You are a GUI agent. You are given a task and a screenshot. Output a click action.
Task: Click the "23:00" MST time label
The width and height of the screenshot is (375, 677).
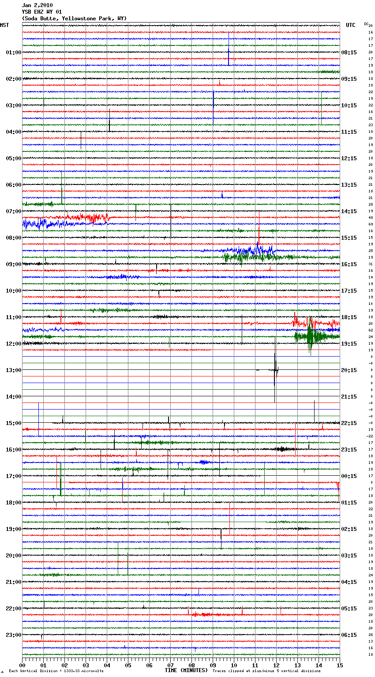point(14,635)
